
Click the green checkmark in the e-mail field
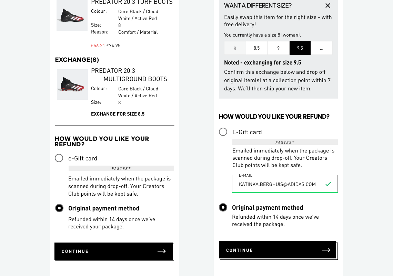[x=328, y=184]
